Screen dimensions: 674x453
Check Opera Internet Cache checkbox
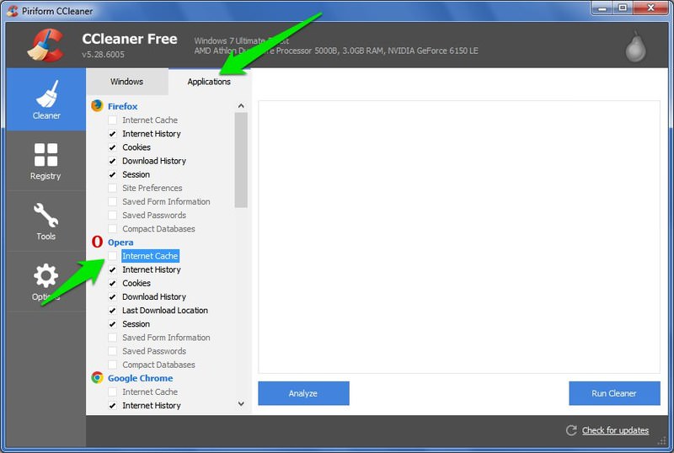[x=112, y=256]
